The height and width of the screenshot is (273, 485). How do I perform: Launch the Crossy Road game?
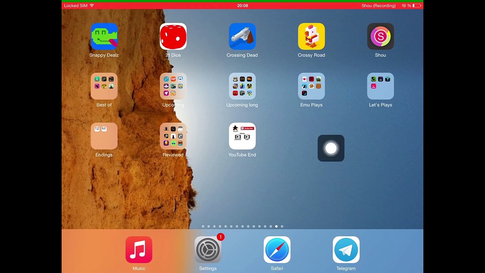click(311, 36)
